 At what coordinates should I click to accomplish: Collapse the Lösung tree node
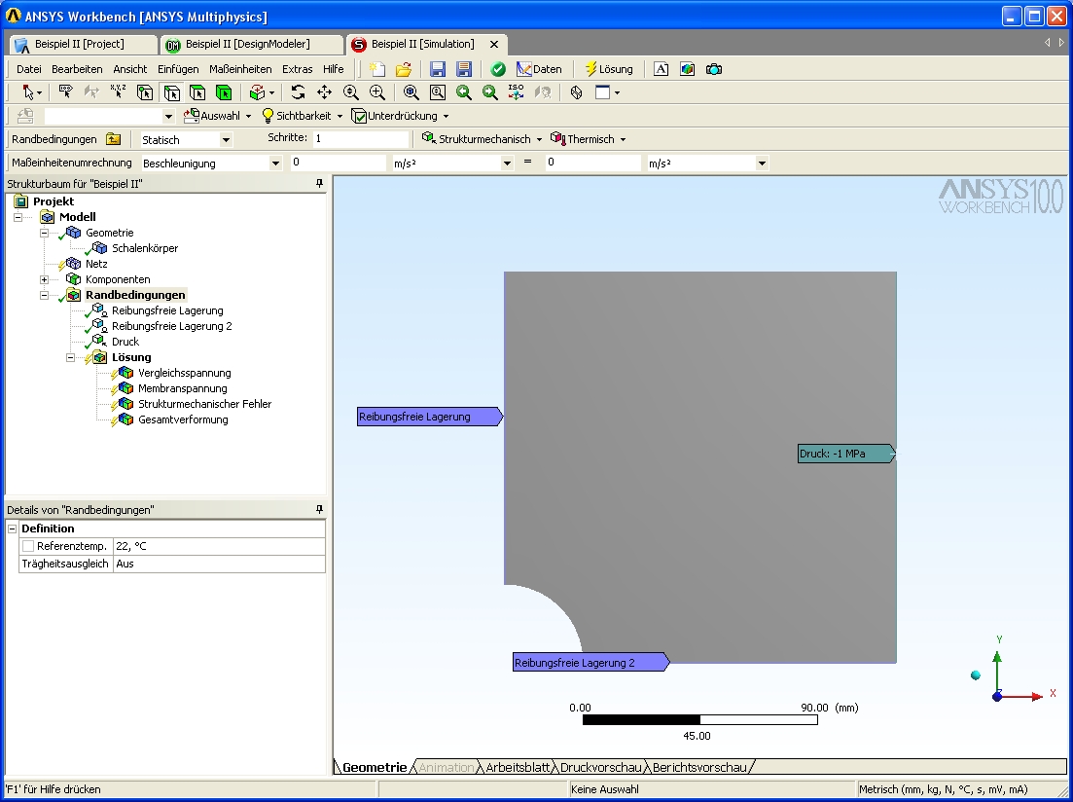(x=70, y=357)
